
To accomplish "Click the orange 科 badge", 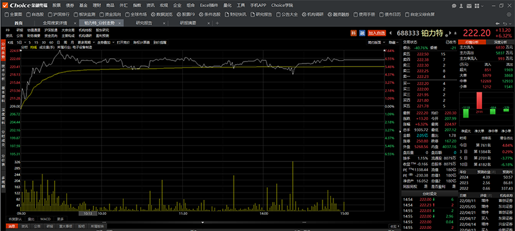I will (353, 33).
